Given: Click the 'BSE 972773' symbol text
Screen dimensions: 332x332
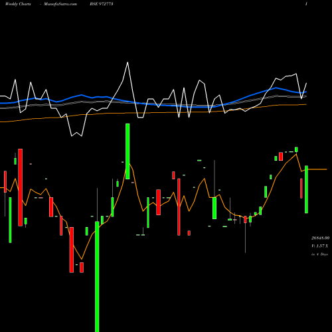Looking at the screenshot, I should pyautogui.click(x=102, y=4).
